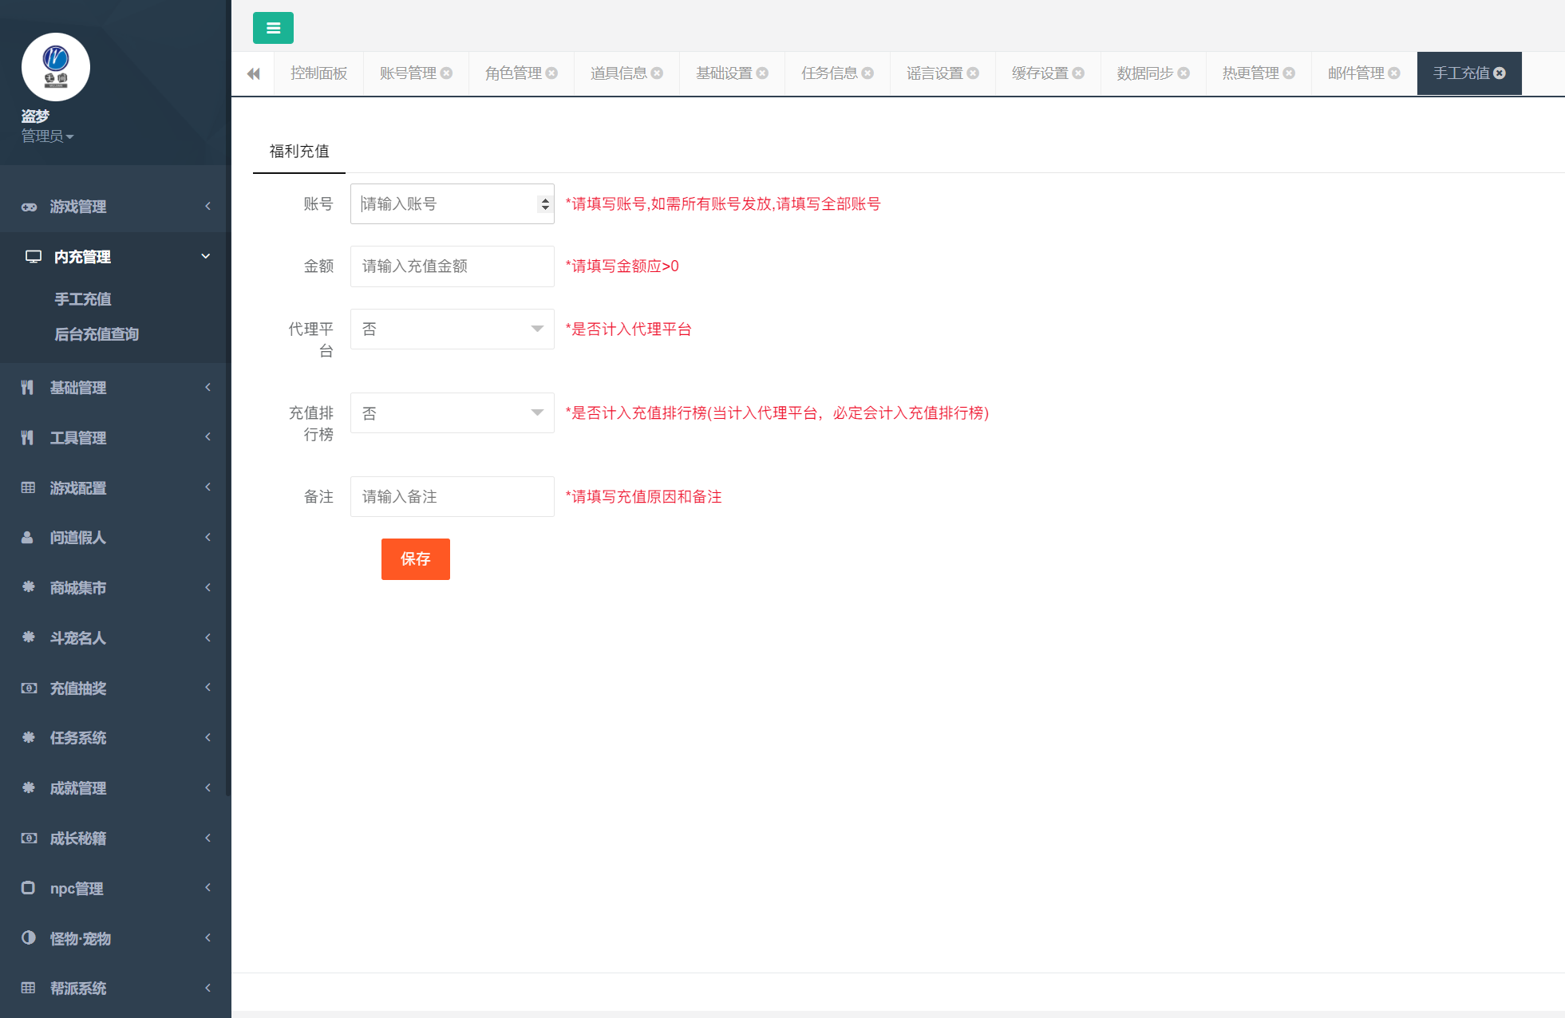Click the 备注 remarks input field

pyautogui.click(x=452, y=497)
